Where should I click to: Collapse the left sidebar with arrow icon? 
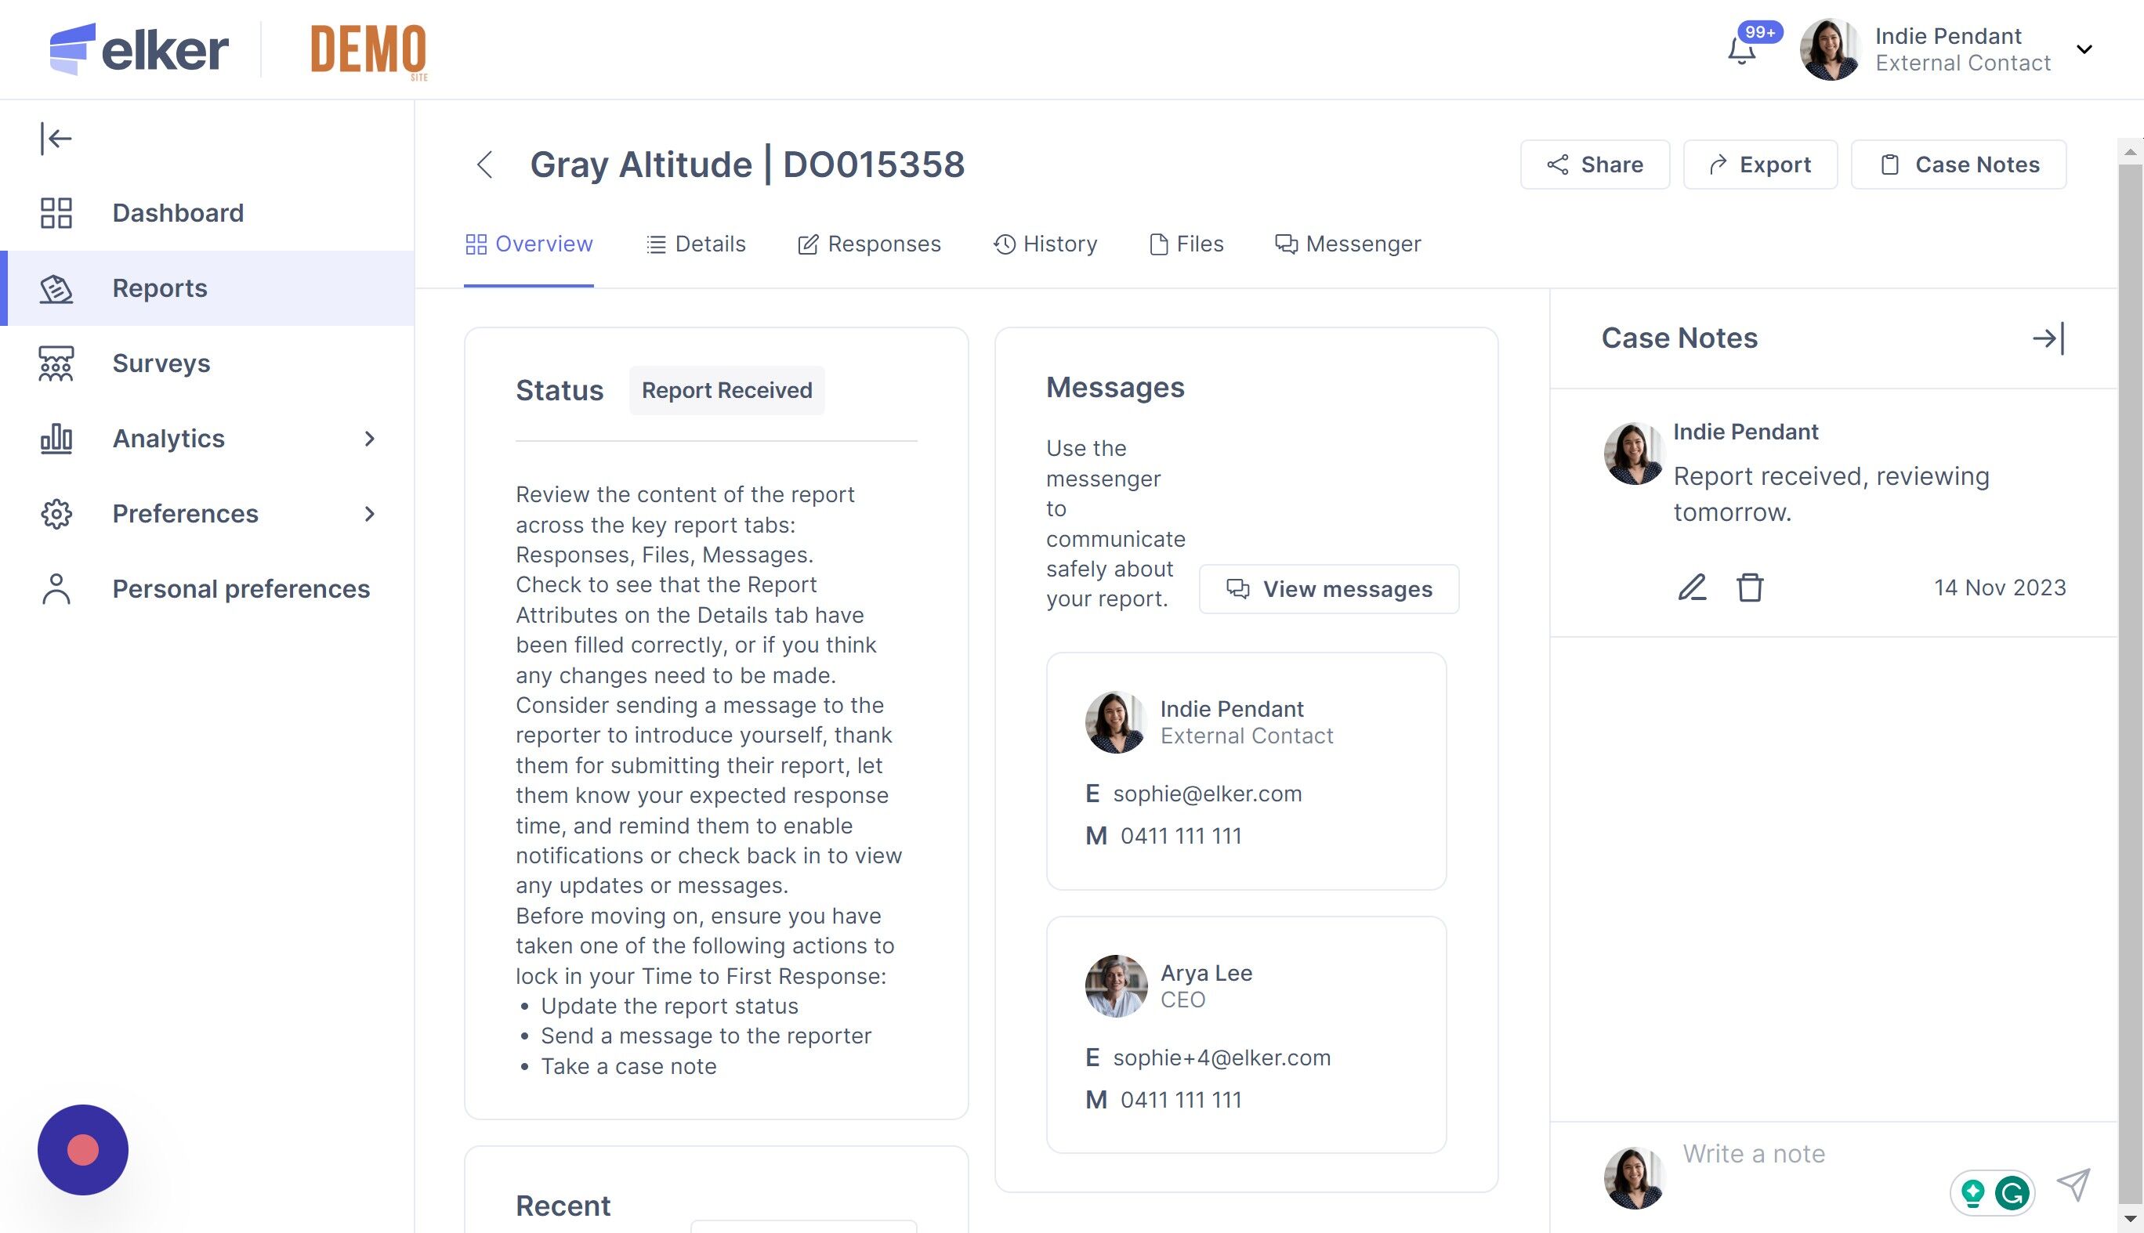(x=56, y=138)
